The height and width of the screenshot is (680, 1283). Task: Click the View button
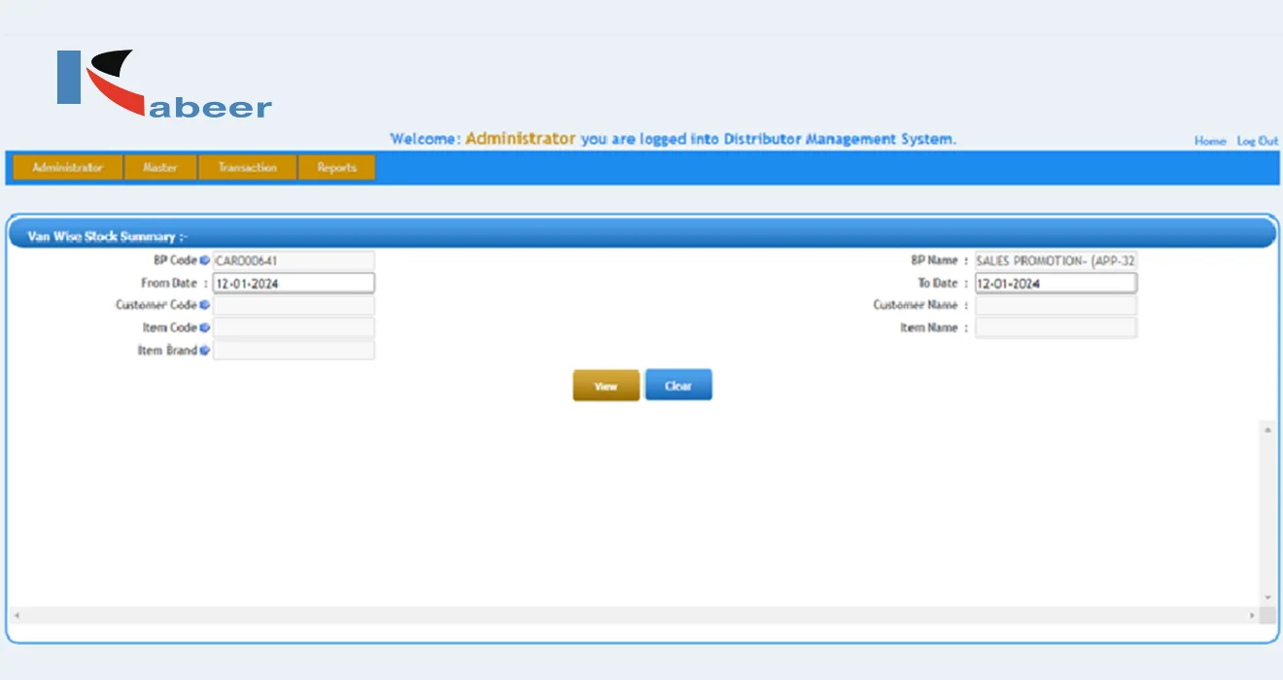[x=605, y=384]
